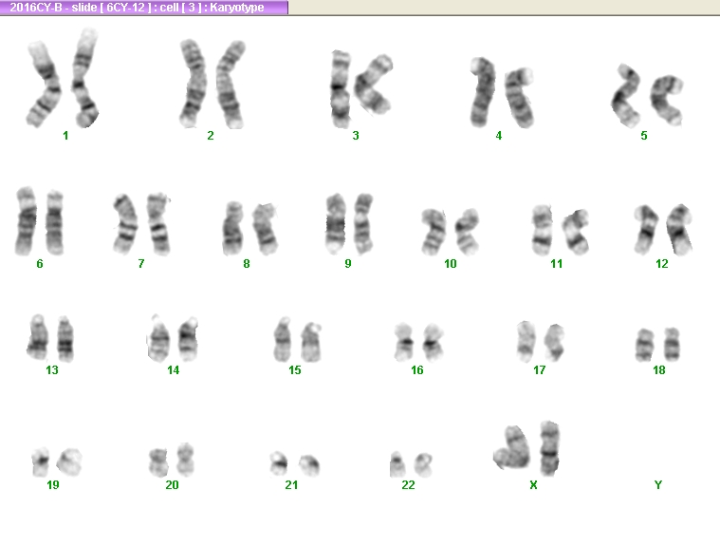
Task: Click the green label '17'
Action: pos(540,370)
